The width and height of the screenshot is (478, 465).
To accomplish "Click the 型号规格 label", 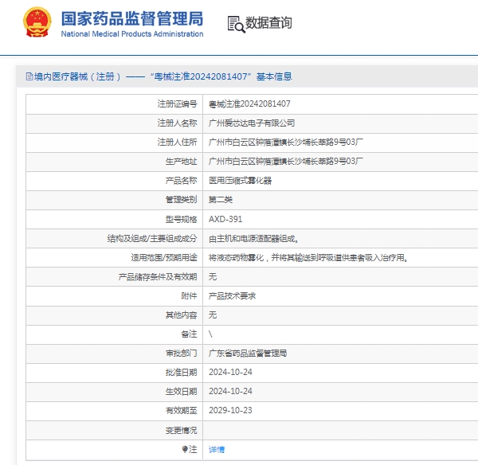I will pyautogui.click(x=181, y=219).
